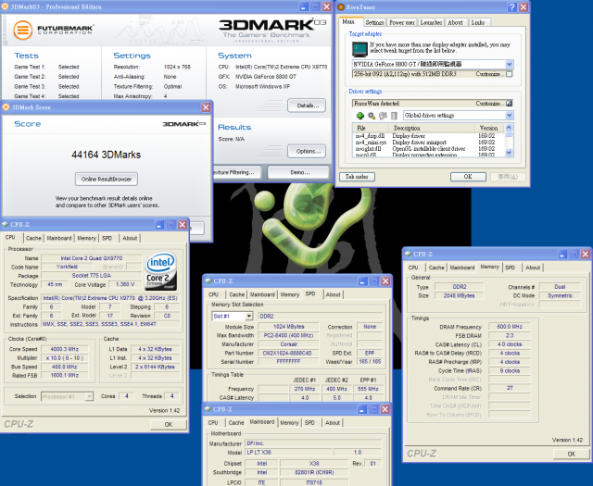
Task: Click the RivaTuner title bar icon
Action: pos(341,6)
